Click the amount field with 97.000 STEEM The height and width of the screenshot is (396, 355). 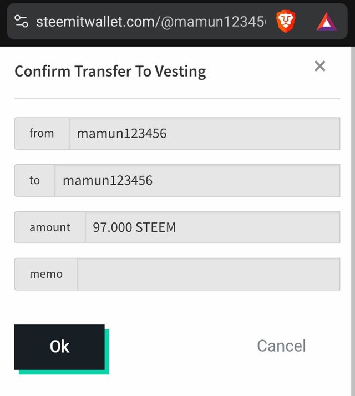[x=212, y=227]
